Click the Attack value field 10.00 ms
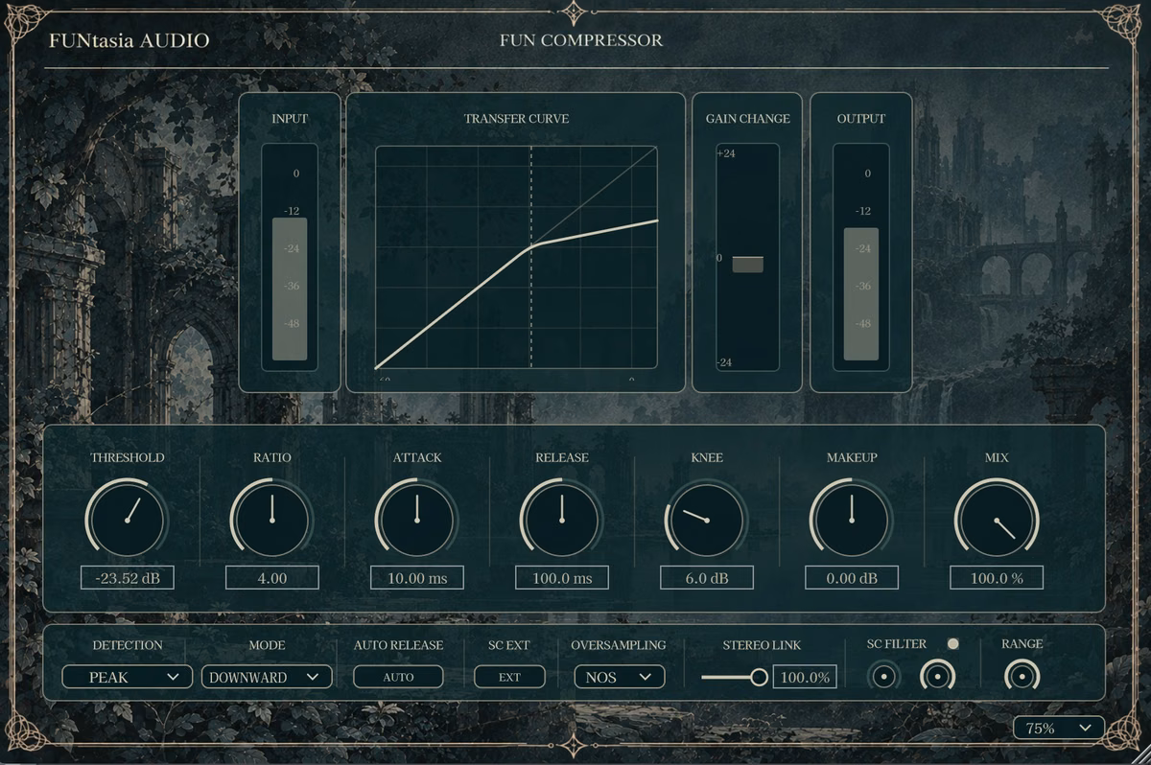The image size is (1151, 765). [417, 578]
